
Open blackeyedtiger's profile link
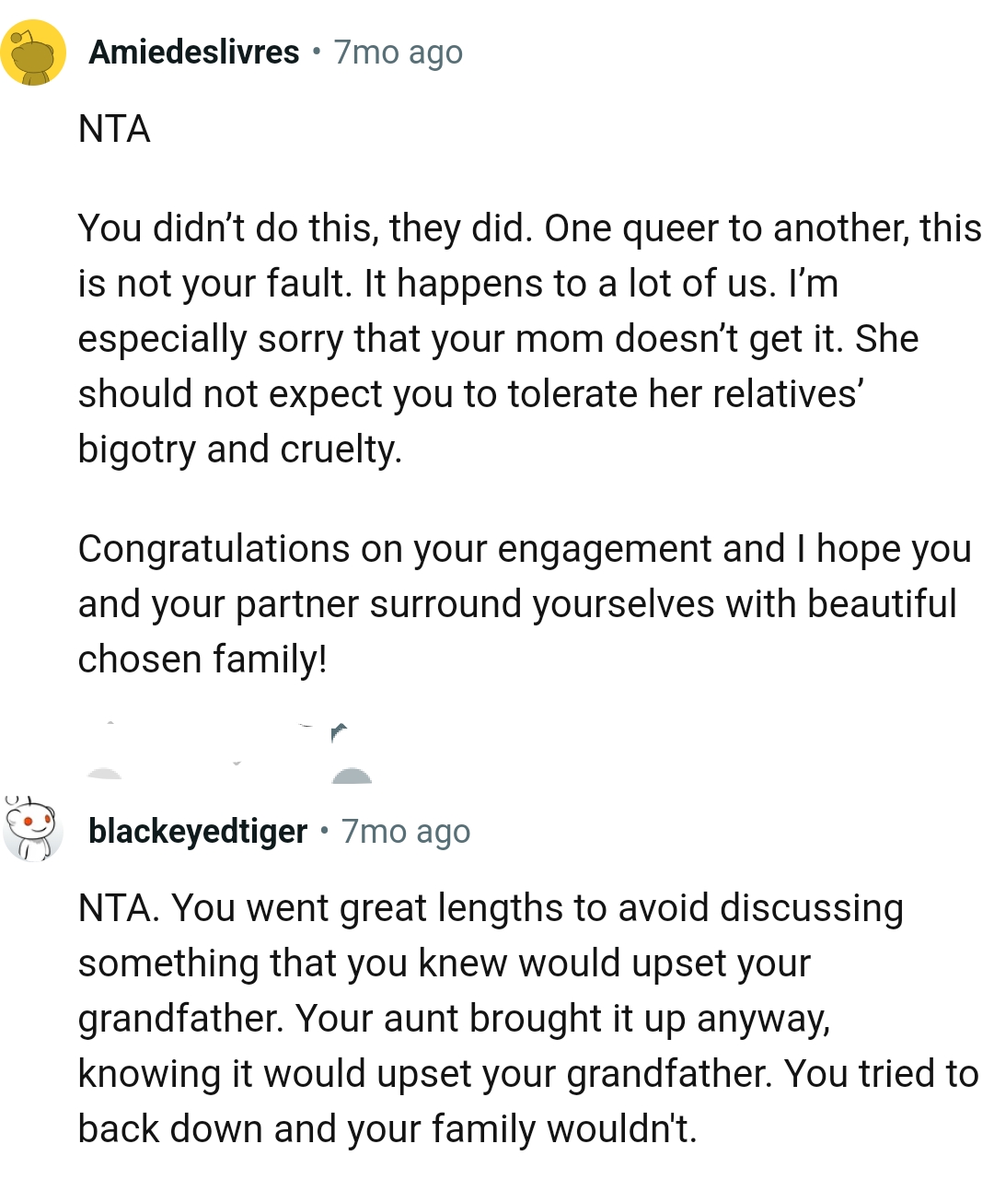[x=196, y=832]
